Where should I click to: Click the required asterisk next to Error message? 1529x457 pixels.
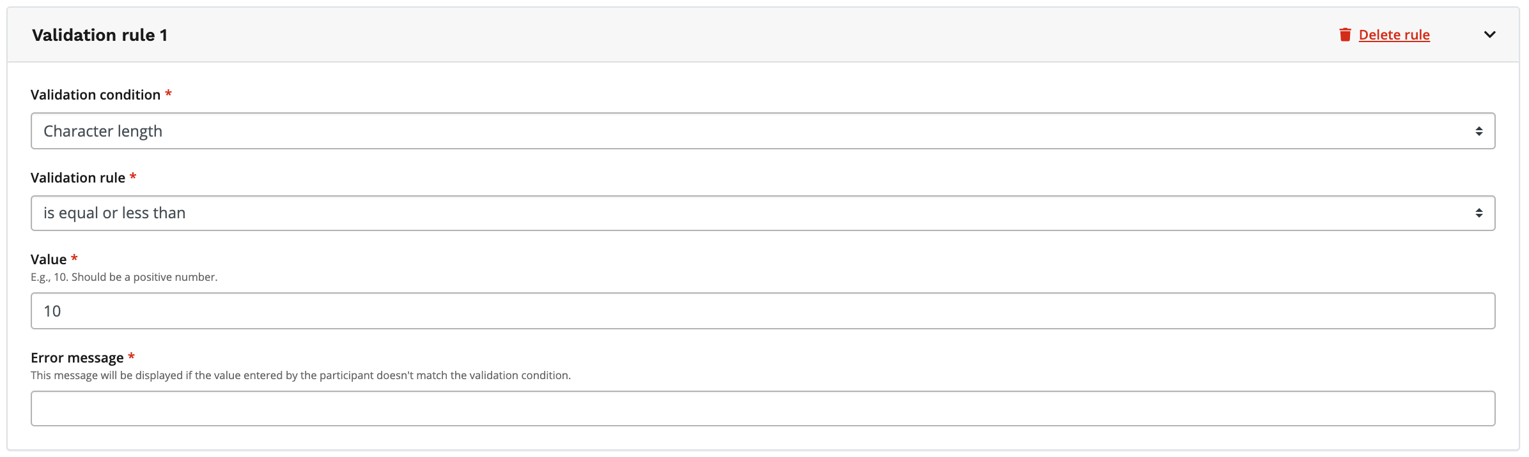[131, 357]
